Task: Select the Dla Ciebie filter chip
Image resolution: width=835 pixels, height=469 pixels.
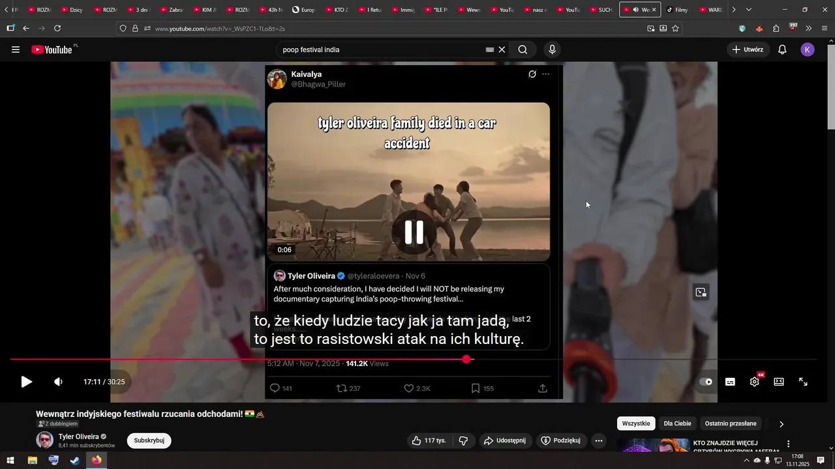Action: coord(677,423)
